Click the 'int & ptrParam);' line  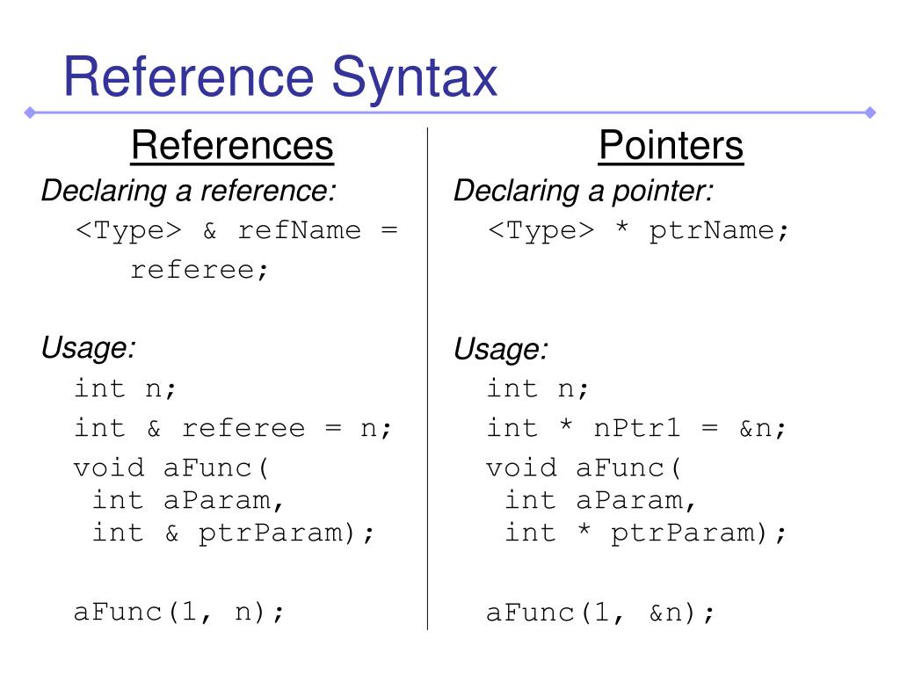point(233,533)
